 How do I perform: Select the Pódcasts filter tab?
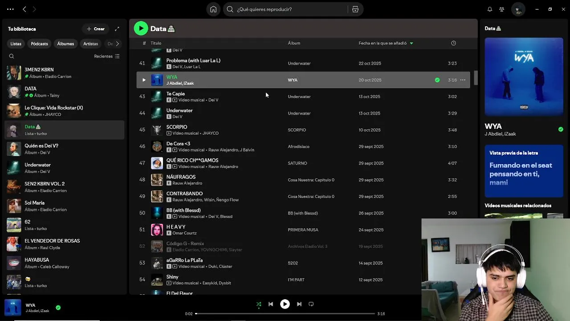coord(39,44)
